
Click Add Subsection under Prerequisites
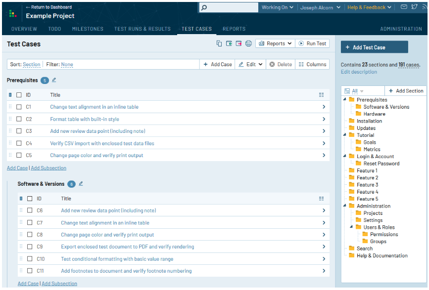48,168
